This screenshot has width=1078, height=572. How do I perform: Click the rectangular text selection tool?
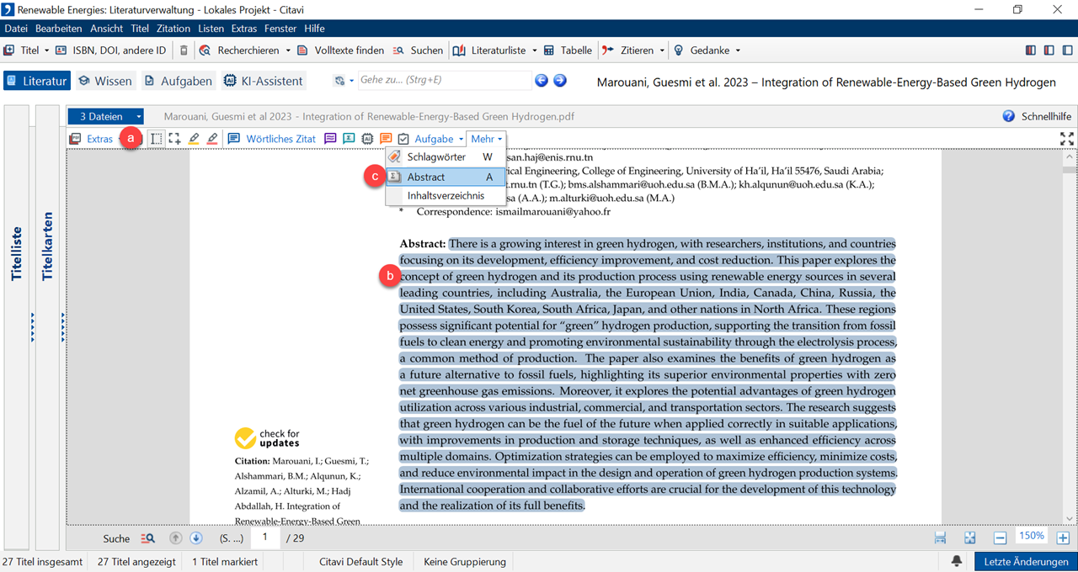[x=157, y=139]
